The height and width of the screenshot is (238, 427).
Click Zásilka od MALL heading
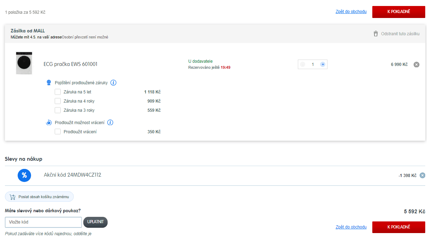click(x=28, y=31)
